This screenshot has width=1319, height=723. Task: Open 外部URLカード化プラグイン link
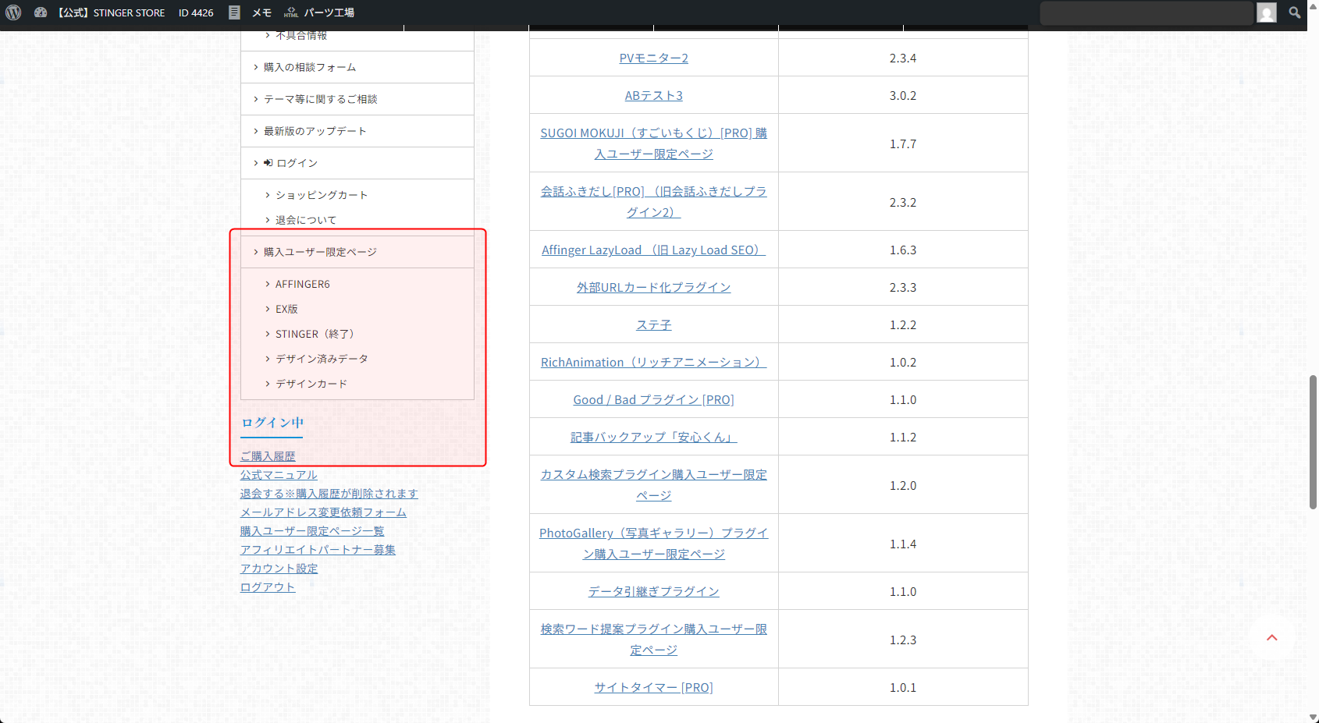[654, 287]
